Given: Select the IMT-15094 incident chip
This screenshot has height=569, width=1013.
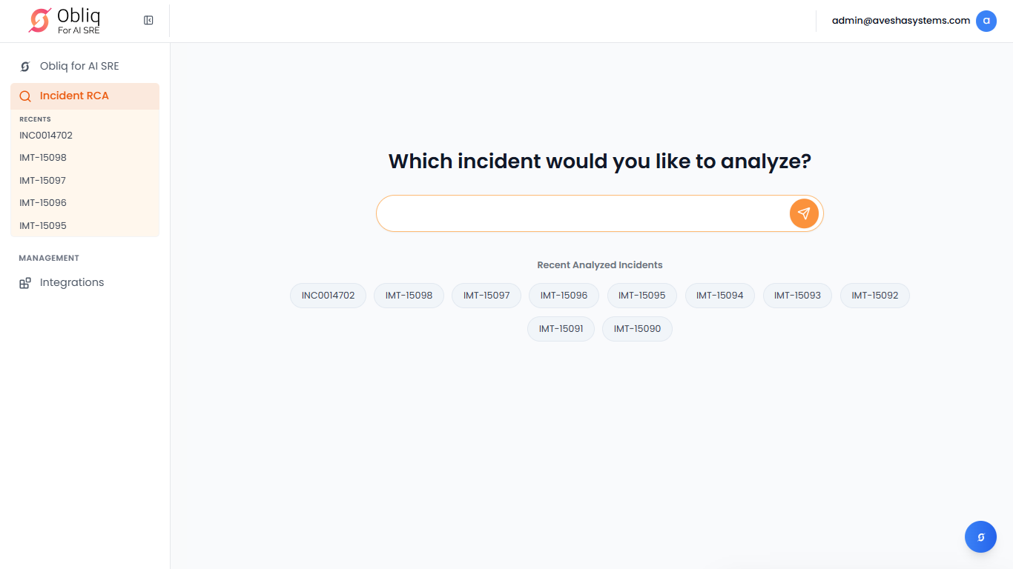Looking at the screenshot, I should [719, 296].
